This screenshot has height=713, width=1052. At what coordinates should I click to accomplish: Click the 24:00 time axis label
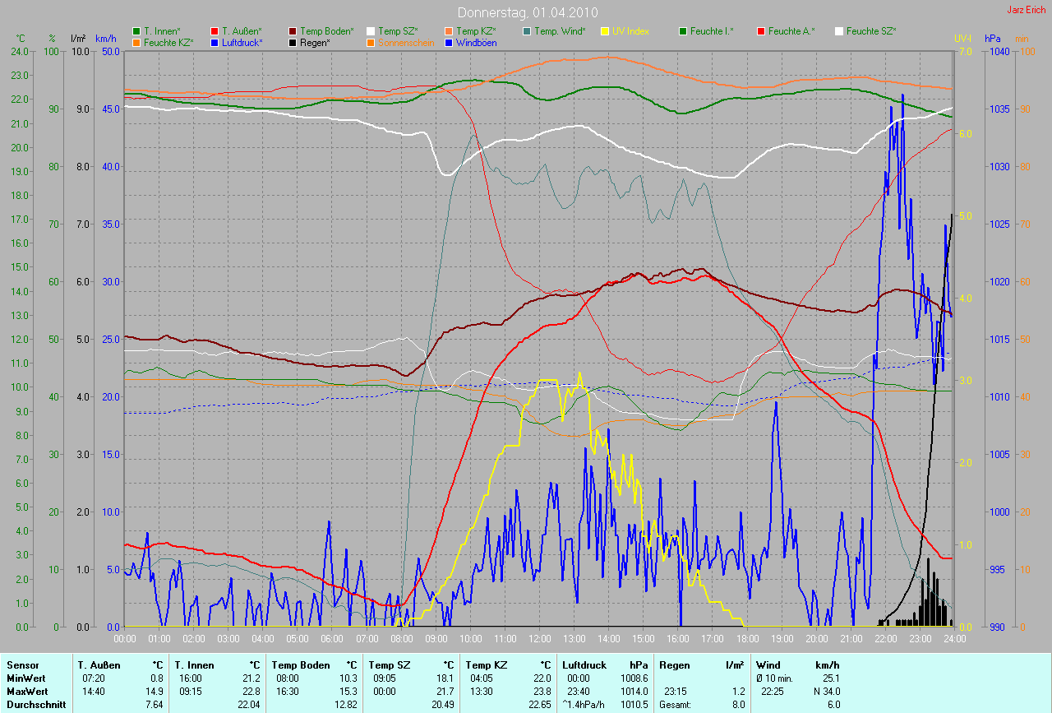pos(953,638)
